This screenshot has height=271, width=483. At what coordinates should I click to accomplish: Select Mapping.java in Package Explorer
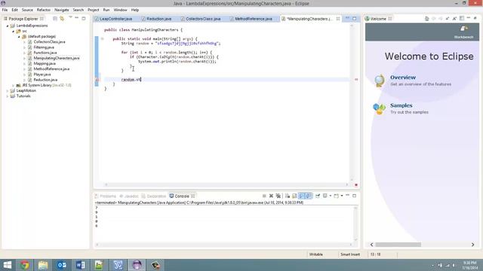pos(45,63)
